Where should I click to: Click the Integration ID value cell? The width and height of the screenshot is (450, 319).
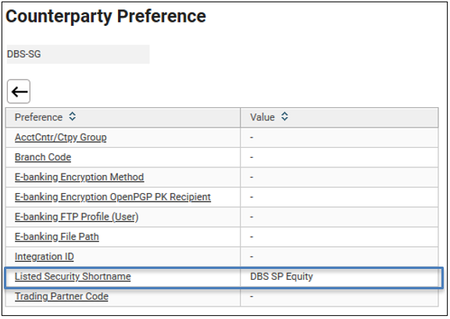point(339,256)
